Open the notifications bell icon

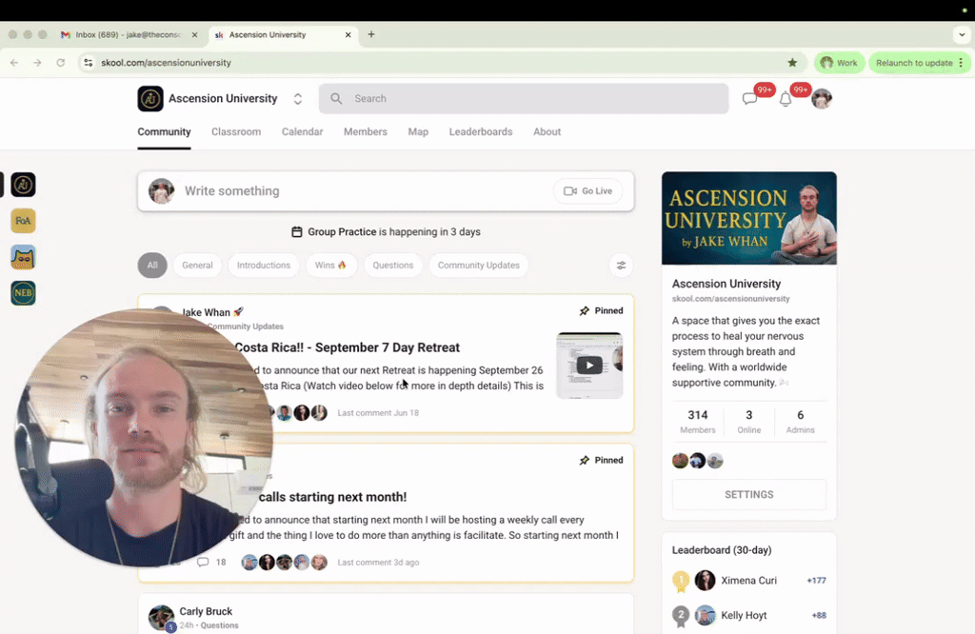point(786,99)
